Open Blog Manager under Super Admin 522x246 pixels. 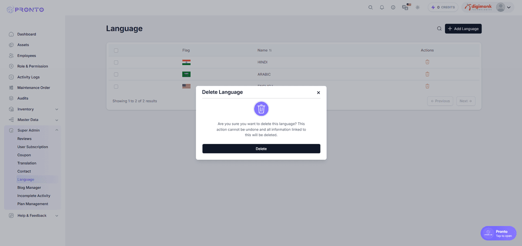coord(29,188)
